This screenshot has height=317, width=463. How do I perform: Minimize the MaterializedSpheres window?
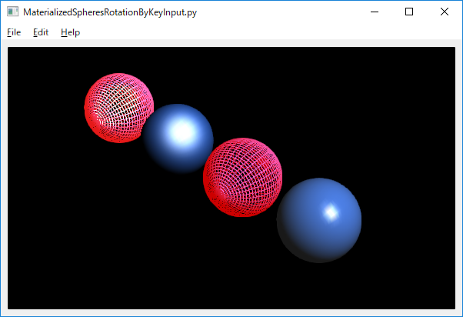coord(375,12)
